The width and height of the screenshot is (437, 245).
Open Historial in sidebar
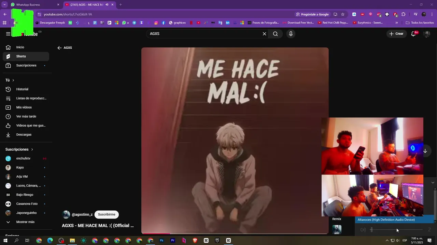26,89
